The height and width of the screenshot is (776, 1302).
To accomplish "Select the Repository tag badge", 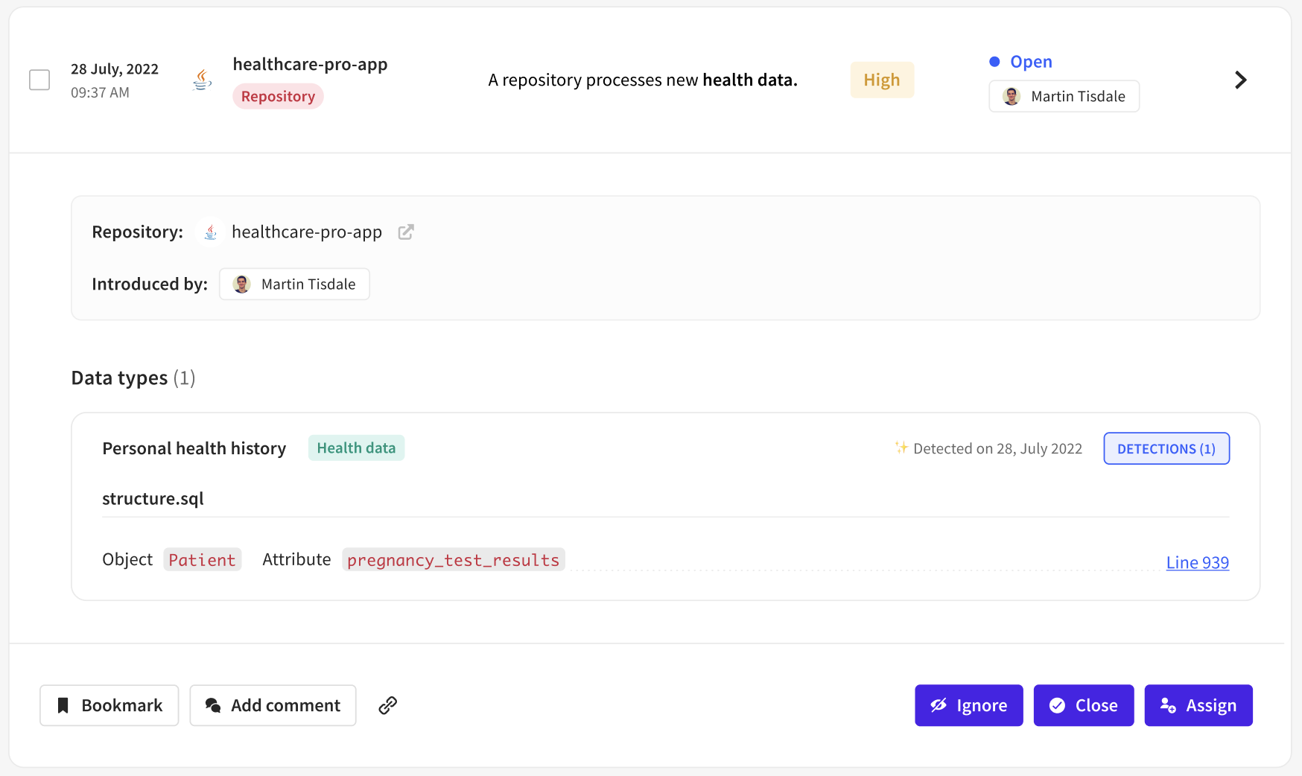I will tap(278, 96).
